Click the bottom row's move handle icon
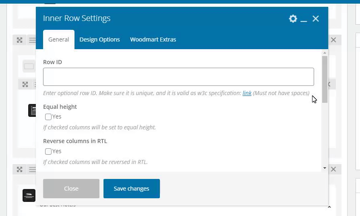Viewport: 360px width, 216px height. point(19,170)
